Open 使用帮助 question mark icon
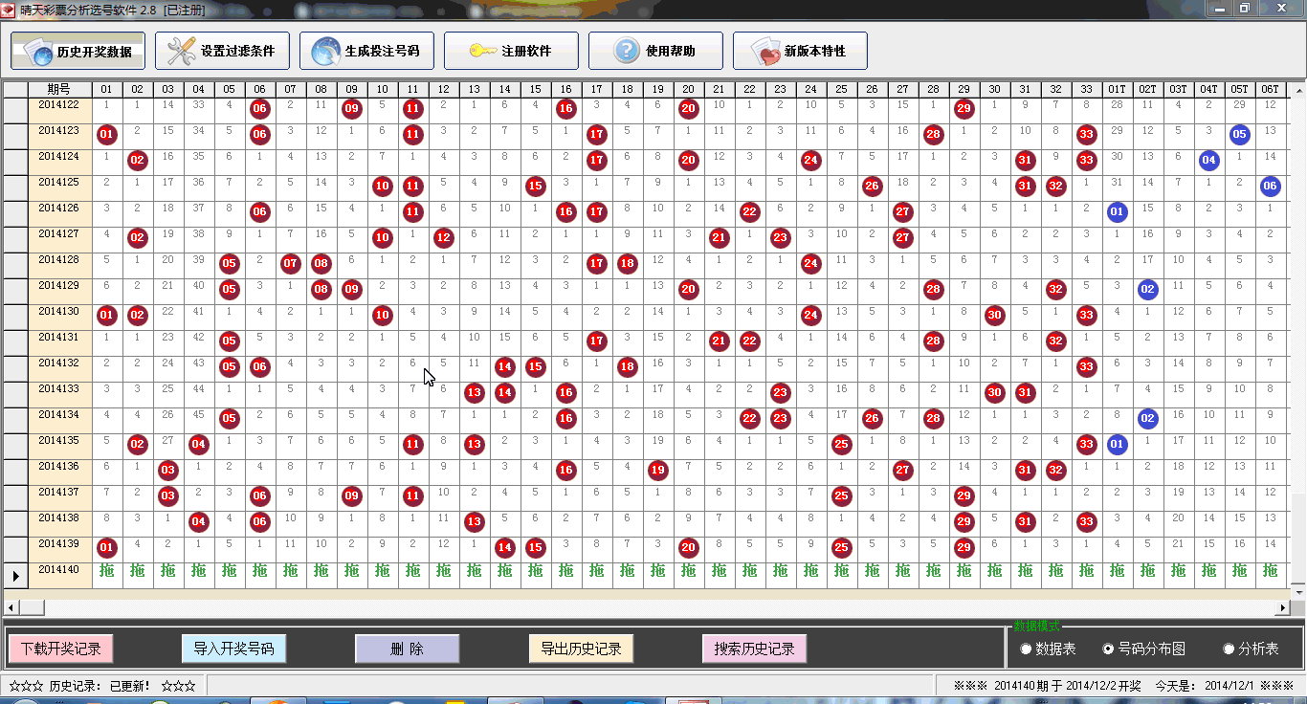This screenshot has height=704, width=1307. (626, 51)
